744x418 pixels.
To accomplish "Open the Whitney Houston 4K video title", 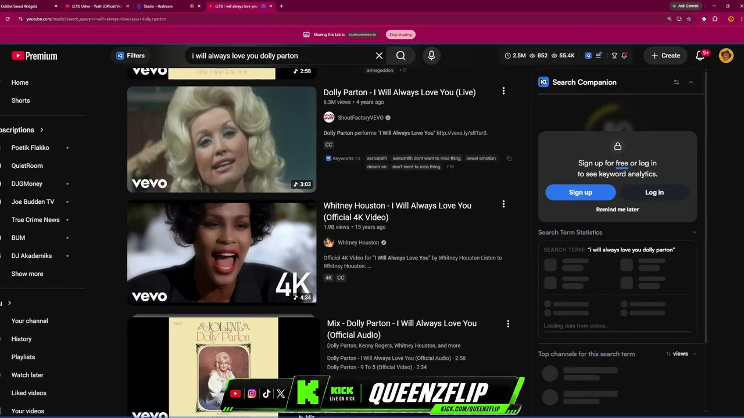I will tap(398, 211).
